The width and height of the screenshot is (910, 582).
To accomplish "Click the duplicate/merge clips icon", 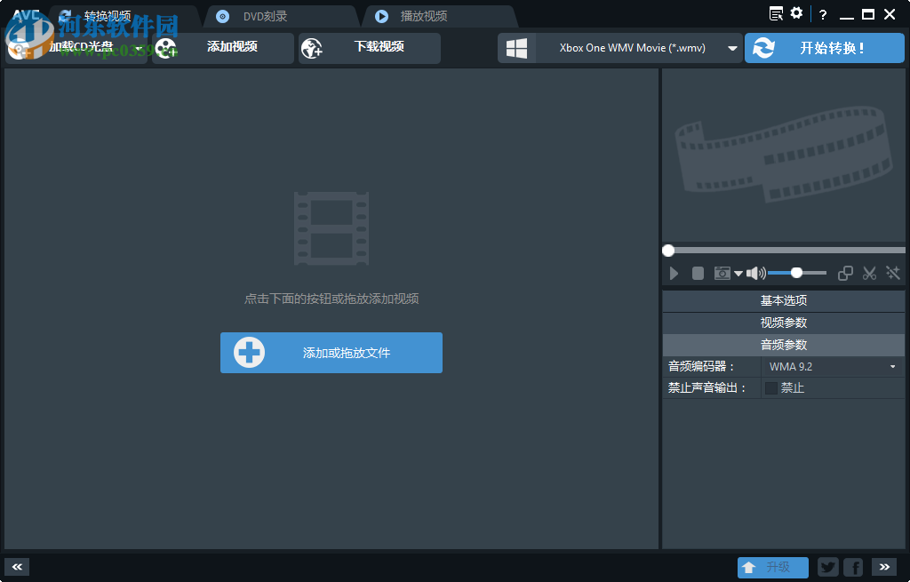I will click(845, 273).
